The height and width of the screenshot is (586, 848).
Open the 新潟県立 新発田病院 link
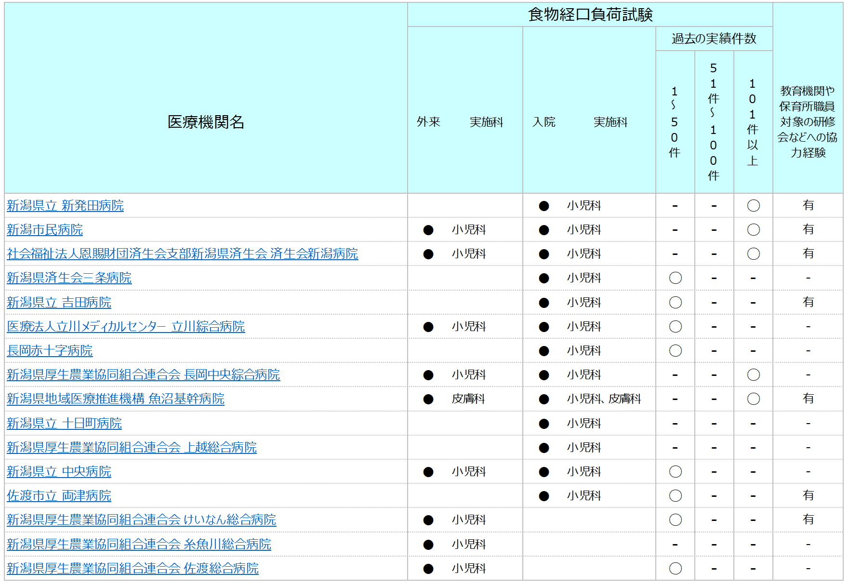click(65, 206)
